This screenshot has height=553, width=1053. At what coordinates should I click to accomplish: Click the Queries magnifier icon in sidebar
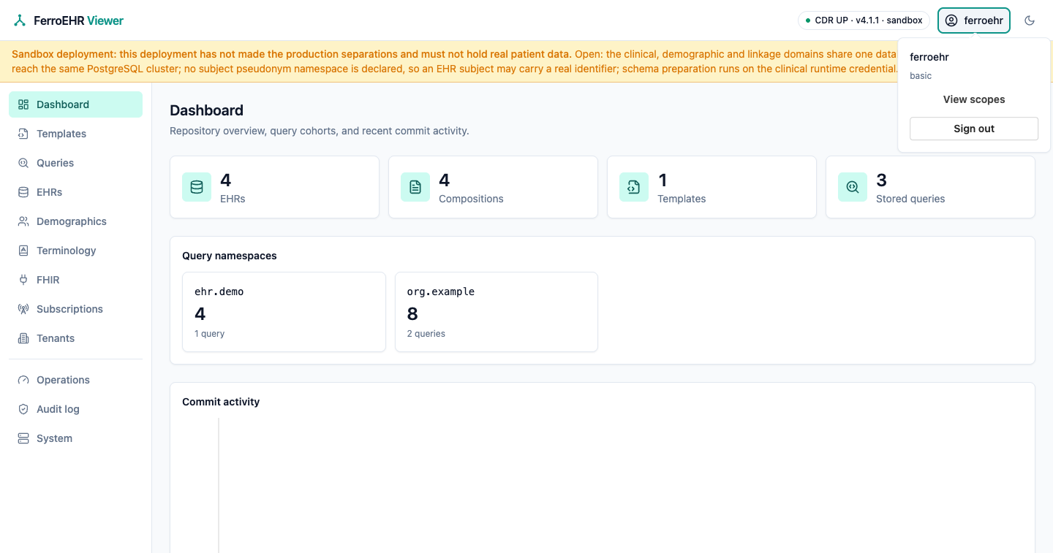coord(23,163)
